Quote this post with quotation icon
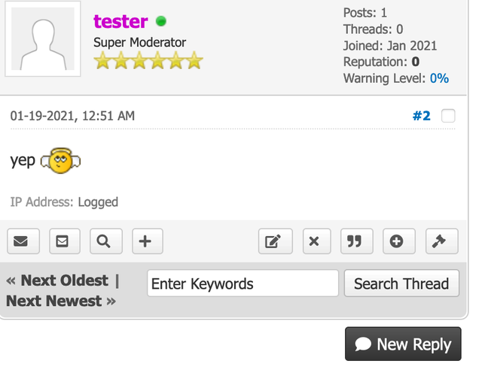This screenshot has height=382, width=482. coord(356,241)
